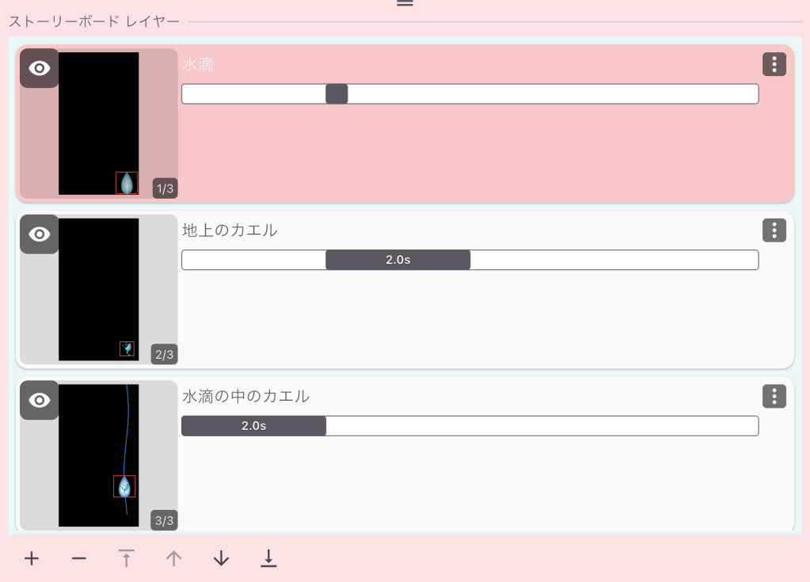Click the 2.0s bar in 地上のカエル timeline
810x582 pixels.
[397, 261]
